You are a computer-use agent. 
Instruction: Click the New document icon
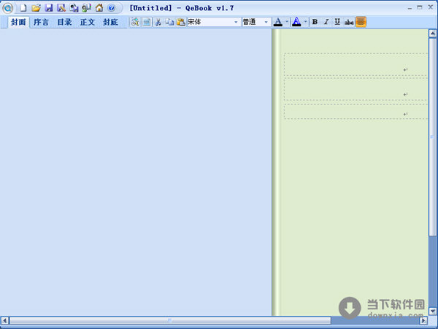23,8
